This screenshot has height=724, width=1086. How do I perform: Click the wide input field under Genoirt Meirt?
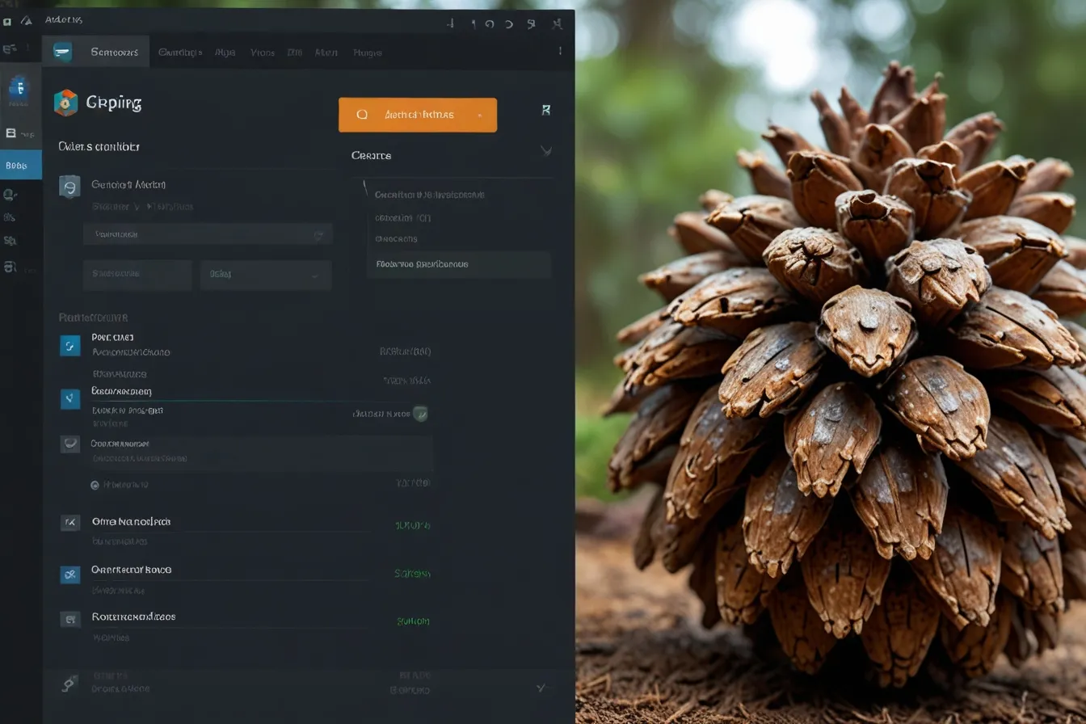[208, 234]
